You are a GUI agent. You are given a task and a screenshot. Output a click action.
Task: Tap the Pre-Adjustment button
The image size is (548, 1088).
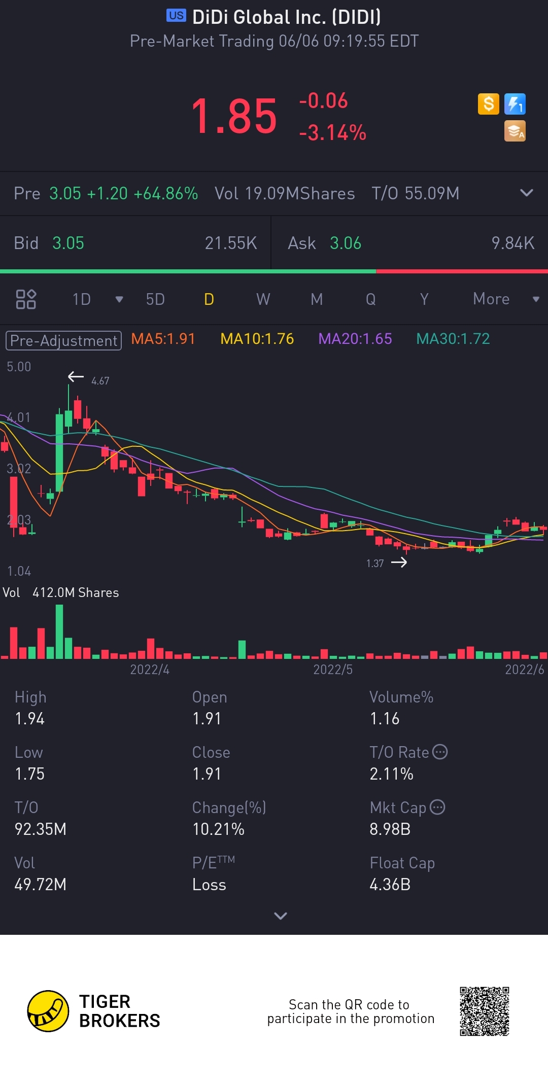tap(63, 340)
